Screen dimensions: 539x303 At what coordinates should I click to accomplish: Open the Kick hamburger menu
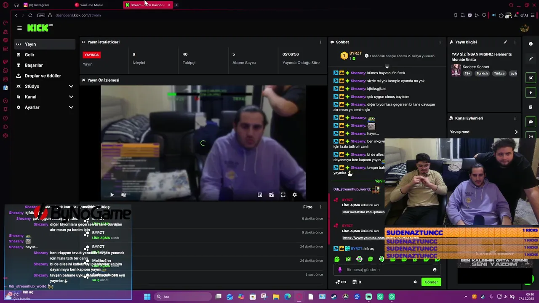19,28
